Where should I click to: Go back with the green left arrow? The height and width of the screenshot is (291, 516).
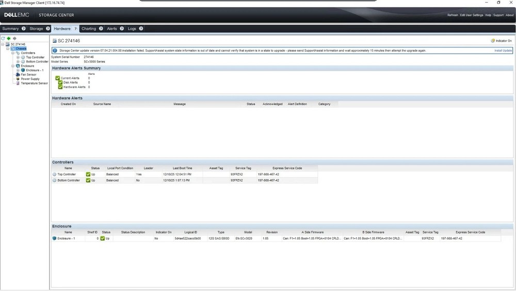coord(9,39)
